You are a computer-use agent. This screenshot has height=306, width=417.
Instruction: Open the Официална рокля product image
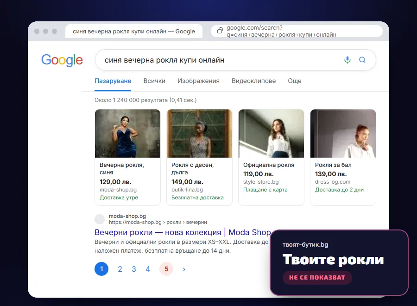(x=271, y=134)
